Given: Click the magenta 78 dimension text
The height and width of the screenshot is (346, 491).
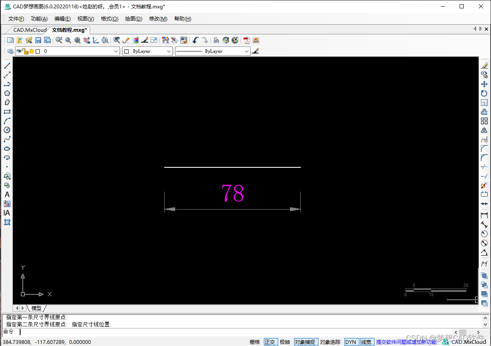Looking at the screenshot, I should (x=233, y=193).
